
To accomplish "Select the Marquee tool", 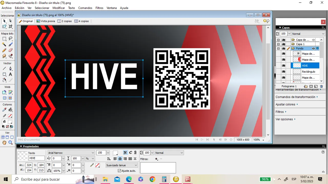I will click(x=4, y=39).
